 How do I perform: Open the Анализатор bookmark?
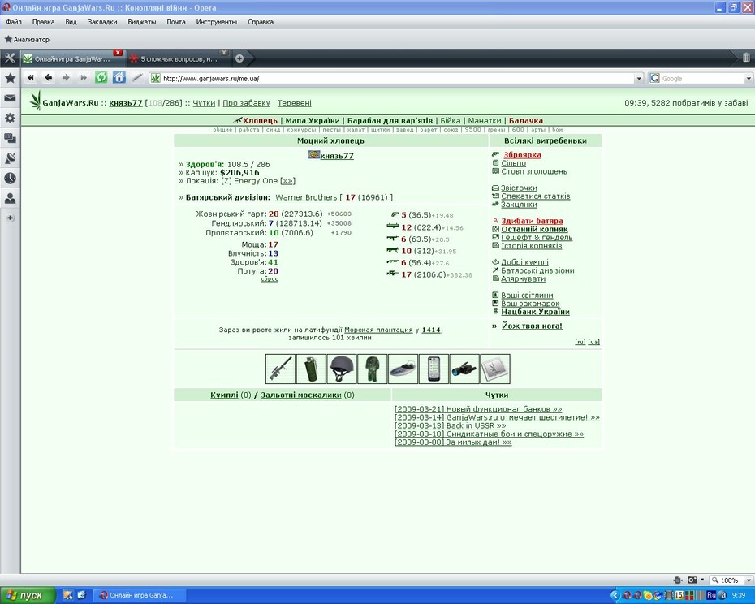[x=27, y=40]
